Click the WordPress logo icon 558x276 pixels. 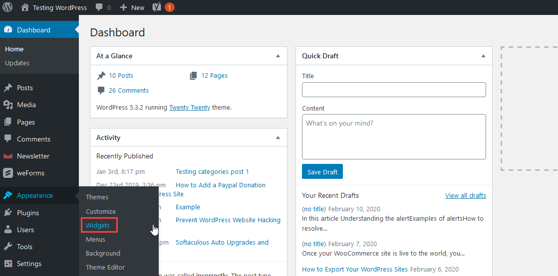pos(7,7)
